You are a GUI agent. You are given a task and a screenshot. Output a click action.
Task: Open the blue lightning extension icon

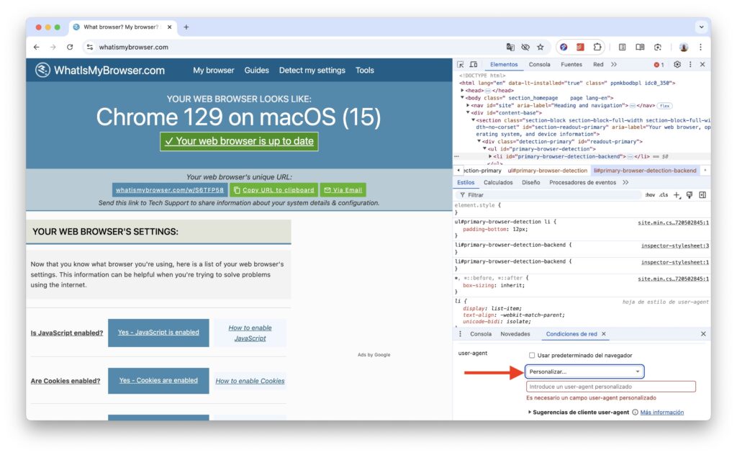click(x=564, y=47)
